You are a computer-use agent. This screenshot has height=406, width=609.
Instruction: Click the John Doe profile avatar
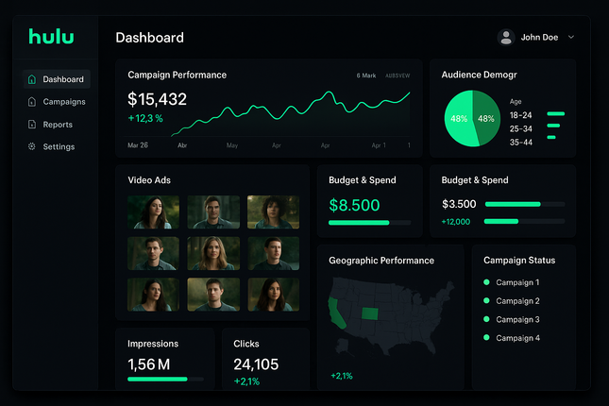pos(506,38)
